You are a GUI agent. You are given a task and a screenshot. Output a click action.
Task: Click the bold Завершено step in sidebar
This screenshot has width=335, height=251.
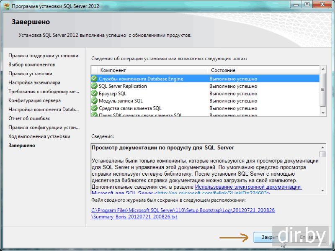[x=22, y=145]
